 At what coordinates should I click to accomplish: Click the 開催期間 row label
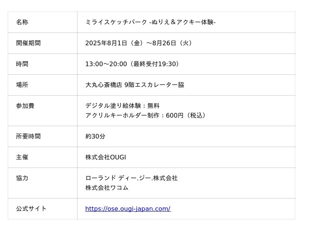(x=28, y=43)
